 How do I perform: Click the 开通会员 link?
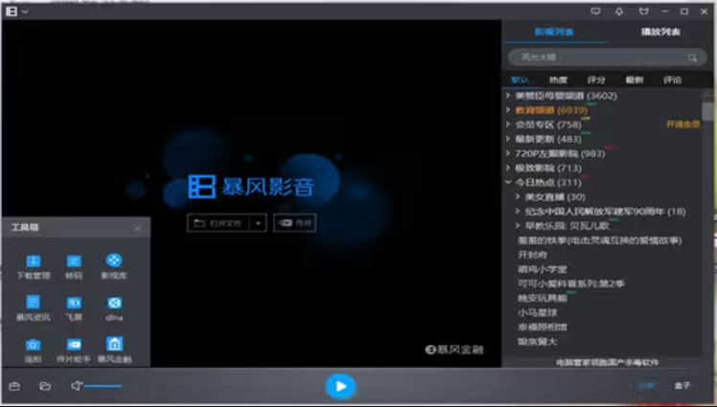682,124
